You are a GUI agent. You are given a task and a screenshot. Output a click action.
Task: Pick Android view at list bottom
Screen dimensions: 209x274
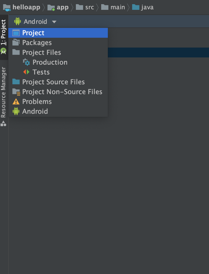[58, 111]
